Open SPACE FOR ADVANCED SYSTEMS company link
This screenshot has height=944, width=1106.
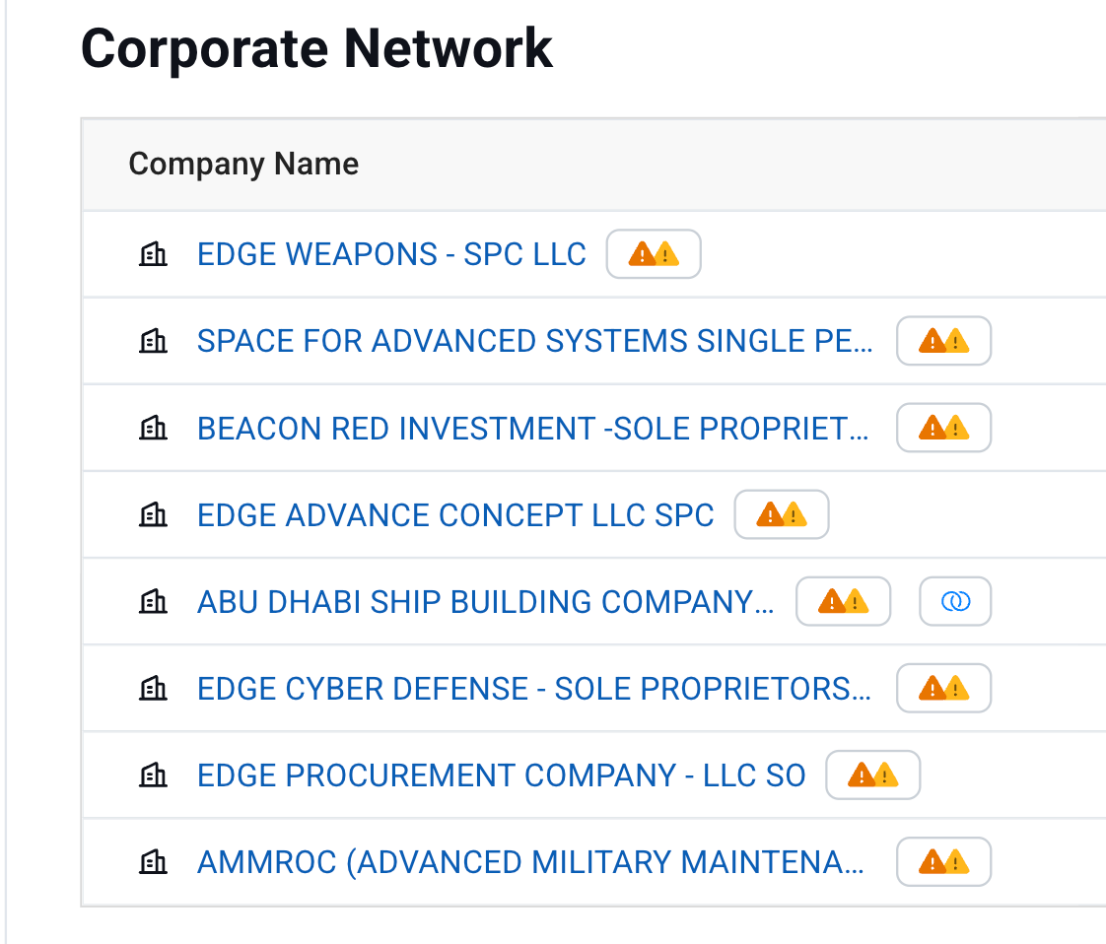click(534, 341)
